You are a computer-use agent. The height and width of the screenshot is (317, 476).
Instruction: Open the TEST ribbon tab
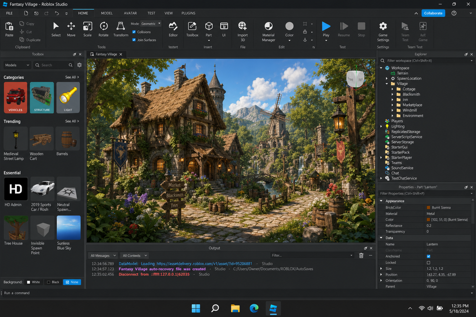(151, 13)
